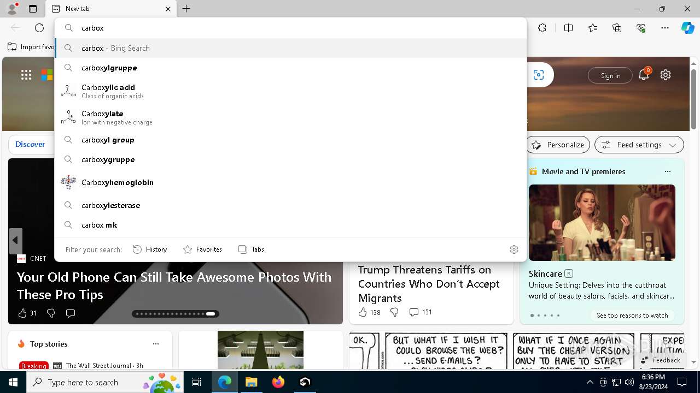Viewport: 700px width, 393px height.
Task: Open tab actions menu icon
Action: [33, 9]
